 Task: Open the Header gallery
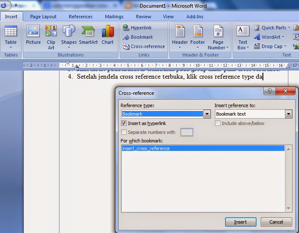tap(180, 37)
